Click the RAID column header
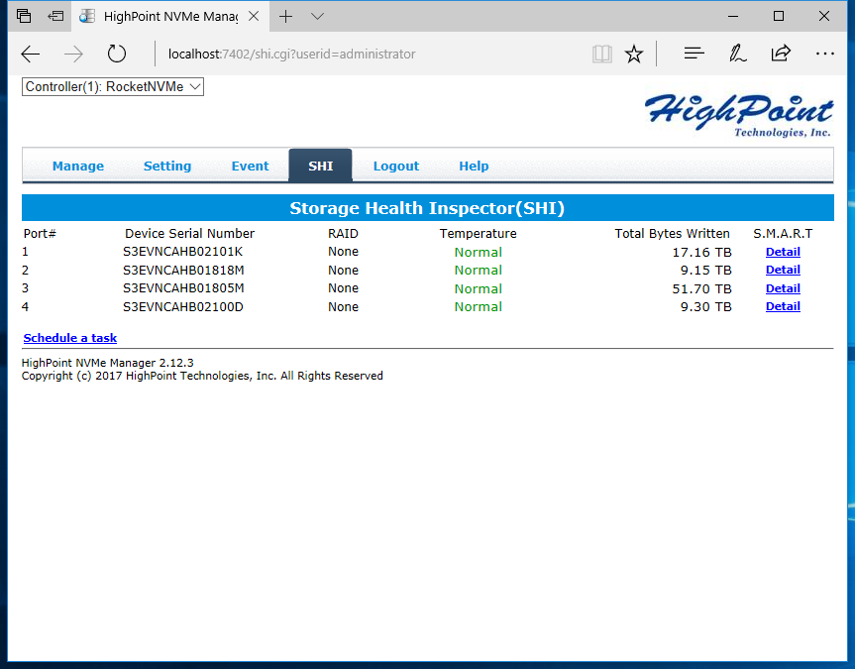 click(x=343, y=234)
